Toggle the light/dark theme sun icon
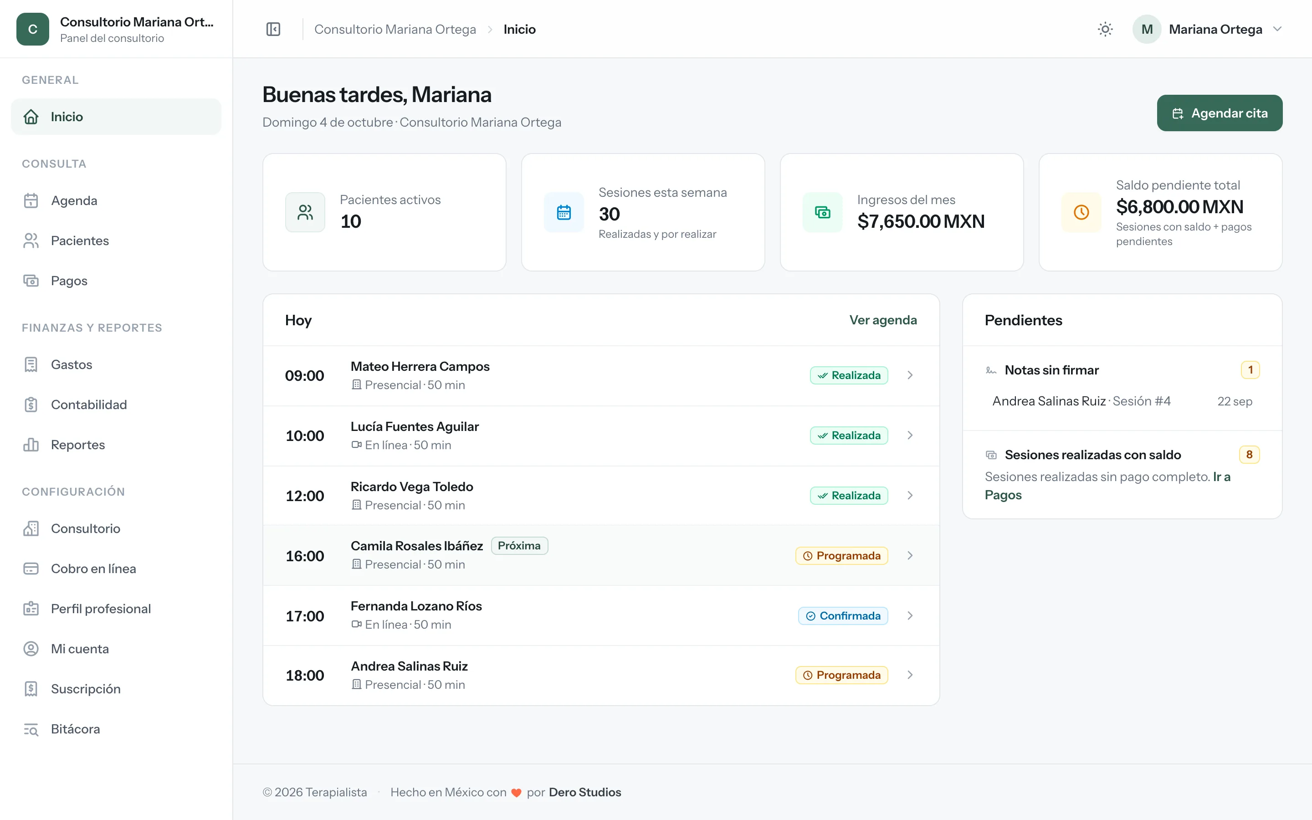This screenshot has height=820, width=1312. [1105, 29]
